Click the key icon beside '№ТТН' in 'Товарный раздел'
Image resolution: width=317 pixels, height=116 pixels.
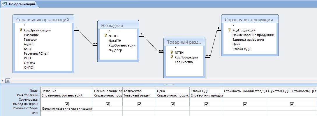172,52
